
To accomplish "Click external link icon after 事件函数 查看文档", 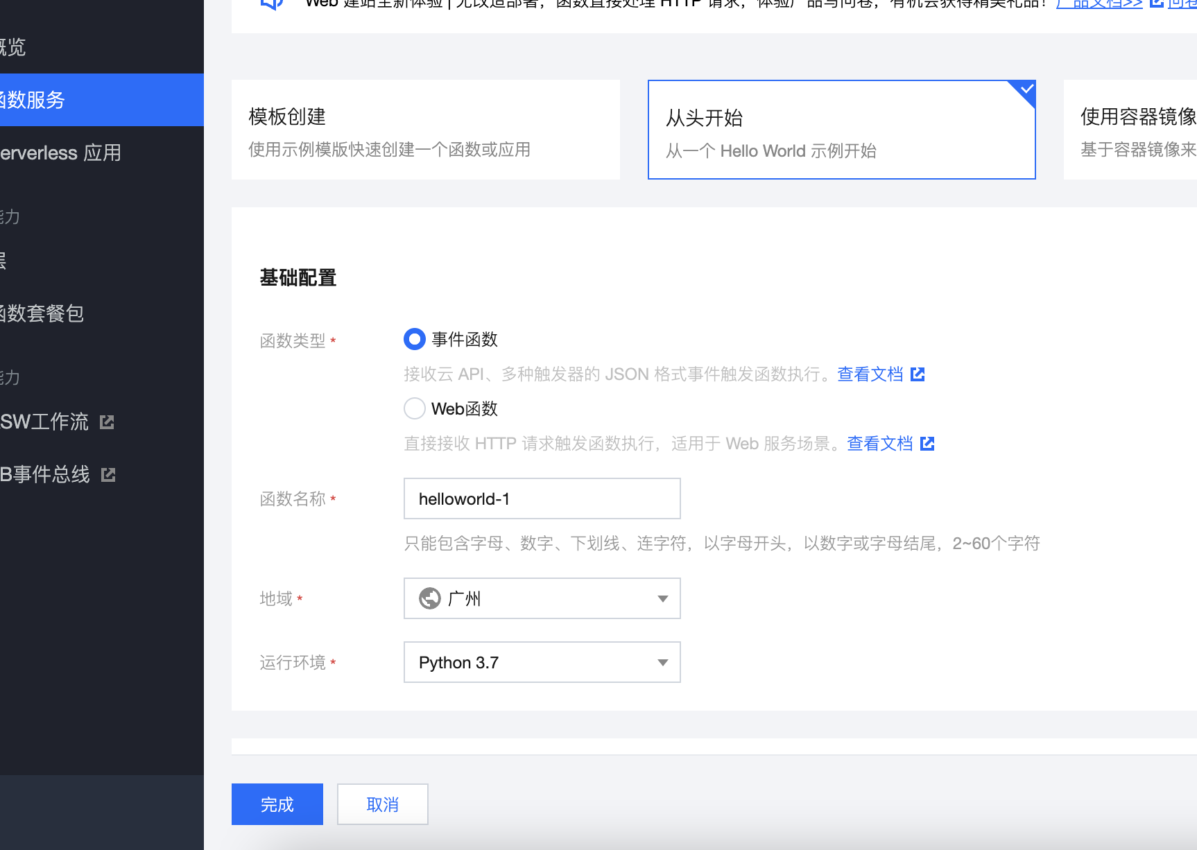I will [x=918, y=374].
